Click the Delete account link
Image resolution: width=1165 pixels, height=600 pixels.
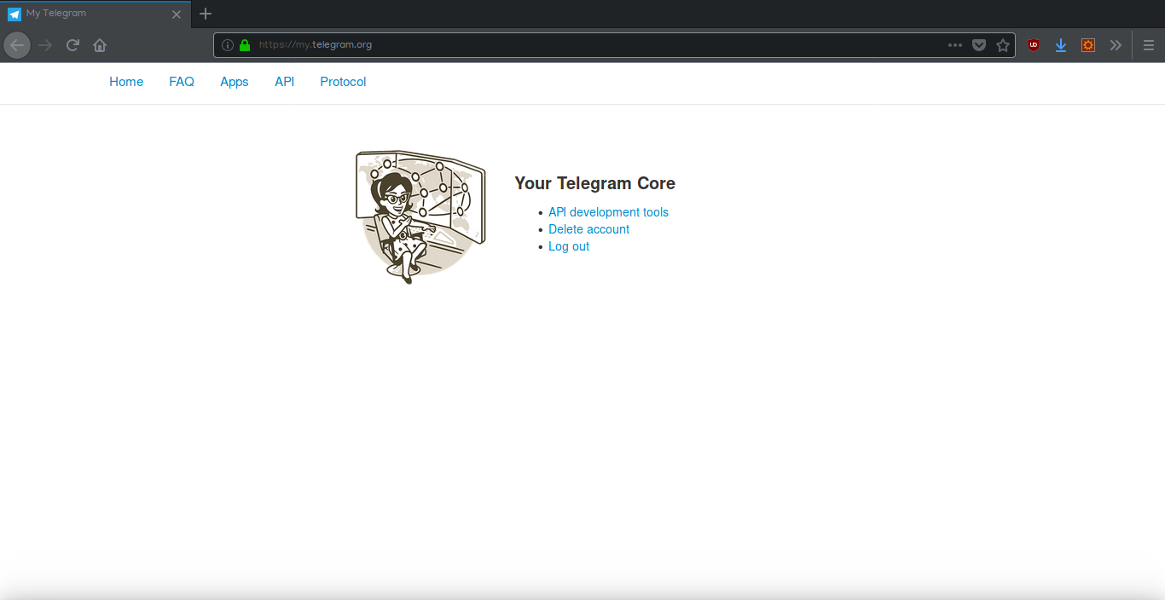point(588,229)
